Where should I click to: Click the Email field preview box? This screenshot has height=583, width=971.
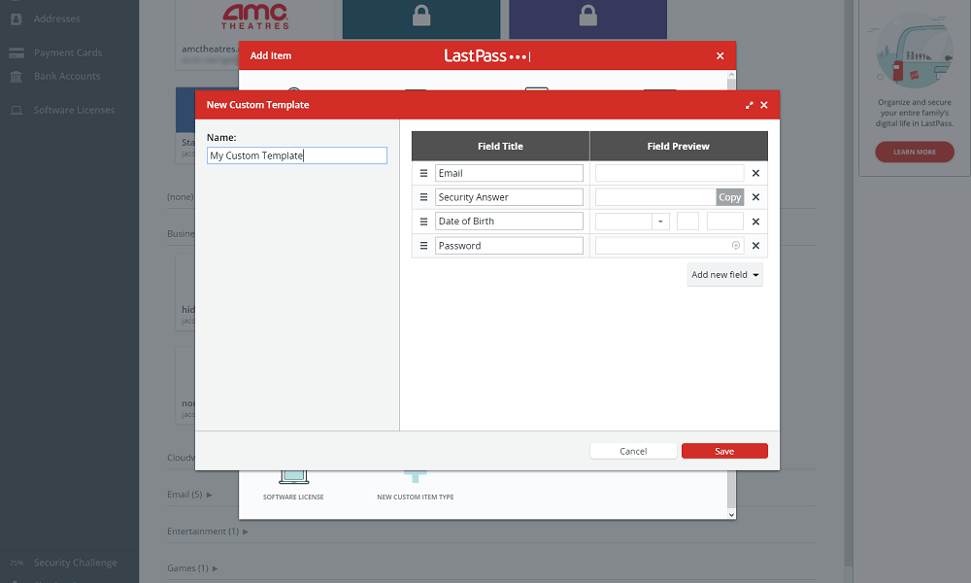pos(669,173)
